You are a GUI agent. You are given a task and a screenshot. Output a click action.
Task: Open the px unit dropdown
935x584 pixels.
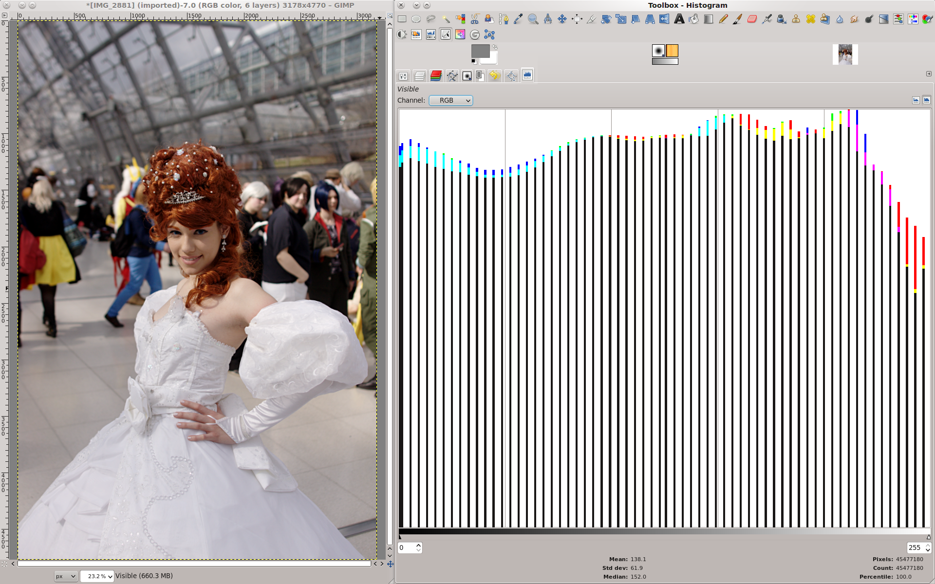pos(66,576)
